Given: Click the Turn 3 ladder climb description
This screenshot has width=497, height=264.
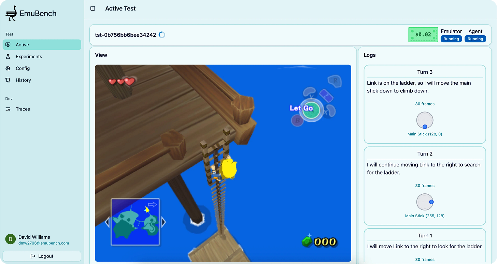Looking at the screenshot, I should pyautogui.click(x=419, y=87).
